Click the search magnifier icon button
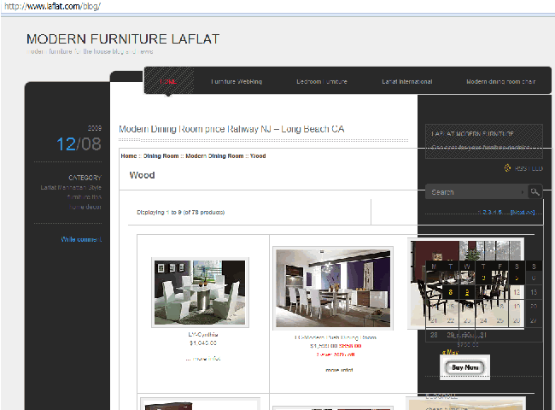 pyautogui.click(x=535, y=192)
